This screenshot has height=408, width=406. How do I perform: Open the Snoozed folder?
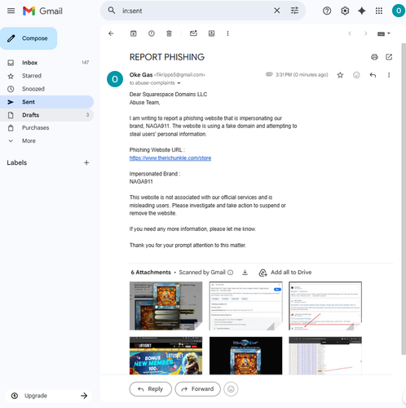coord(46,89)
